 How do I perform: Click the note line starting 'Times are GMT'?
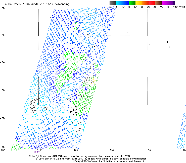(79, 156)
